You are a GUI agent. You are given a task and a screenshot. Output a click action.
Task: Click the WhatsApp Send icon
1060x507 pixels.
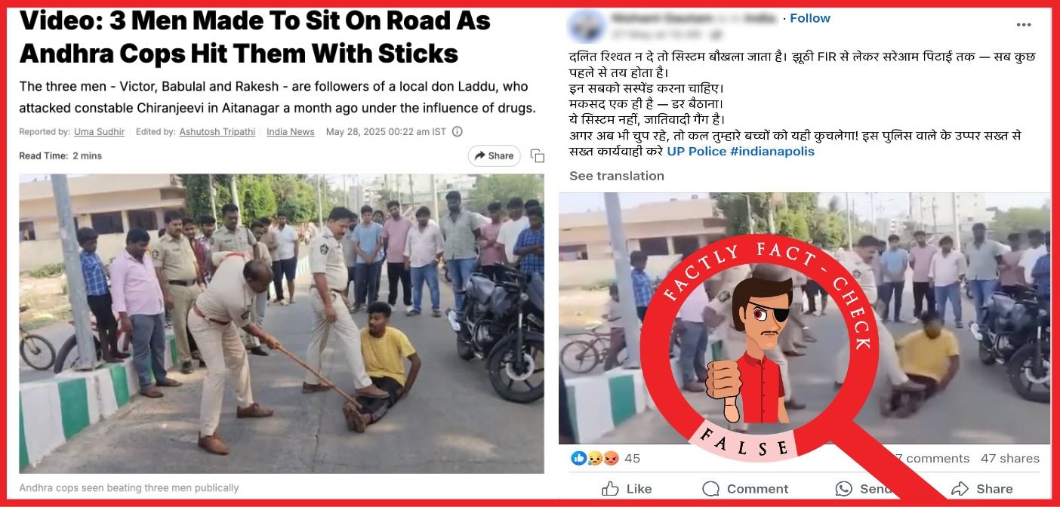click(x=844, y=489)
